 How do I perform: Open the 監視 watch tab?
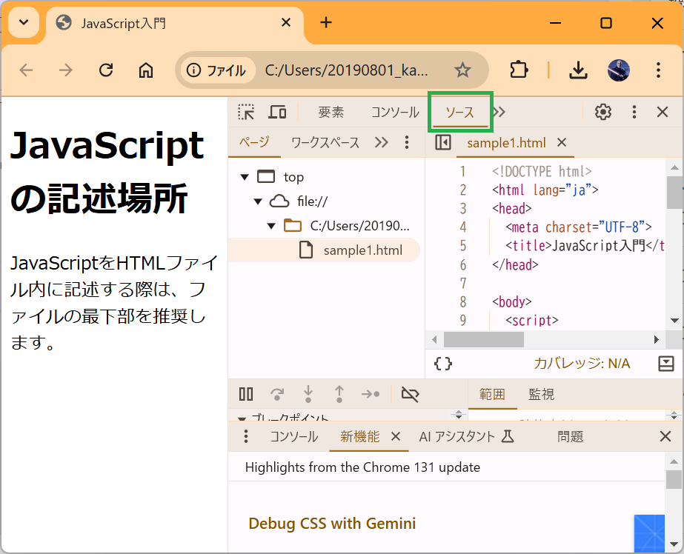[541, 395]
